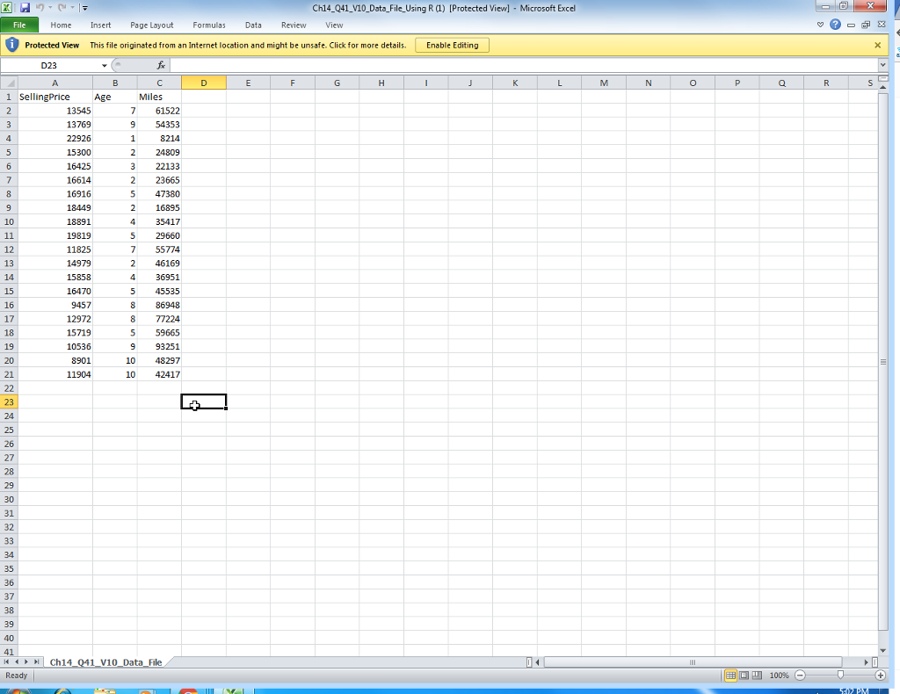Switch to Normal view from the status bar
Screen dimensions: 900x694
[x=729, y=676]
